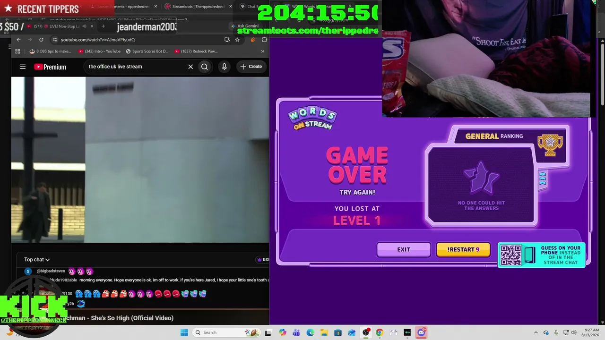
Task: Open the '(342) Intro - YouTube' bookmark
Action: click(x=99, y=51)
